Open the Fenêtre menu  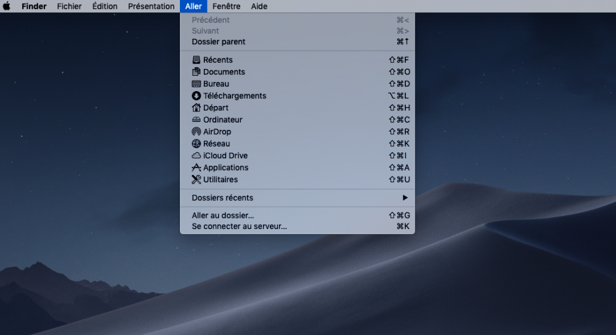pyautogui.click(x=226, y=6)
